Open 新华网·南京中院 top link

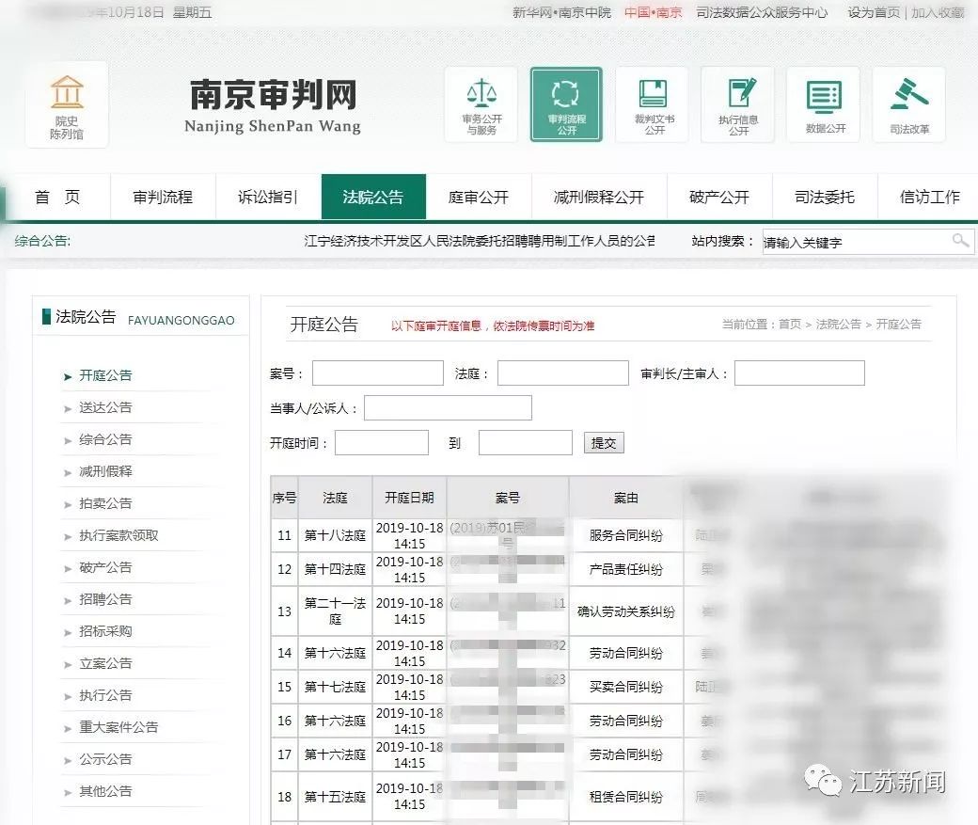561,12
